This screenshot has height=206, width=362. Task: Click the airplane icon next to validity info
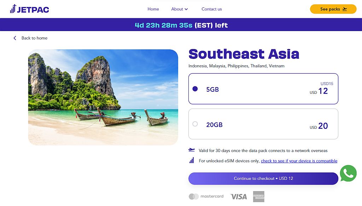coord(191,150)
